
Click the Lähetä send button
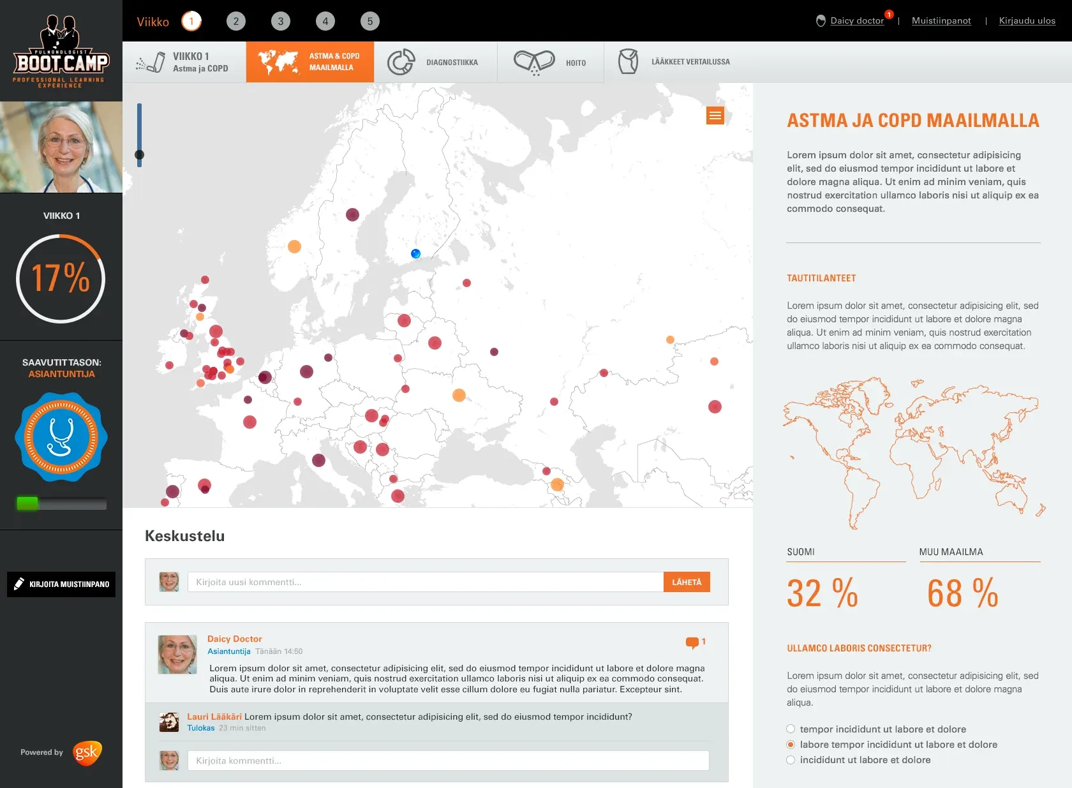687,582
